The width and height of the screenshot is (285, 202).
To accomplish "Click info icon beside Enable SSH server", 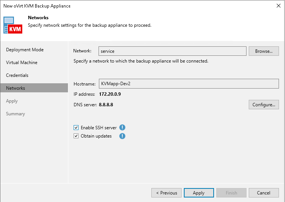I will (122, 128).
